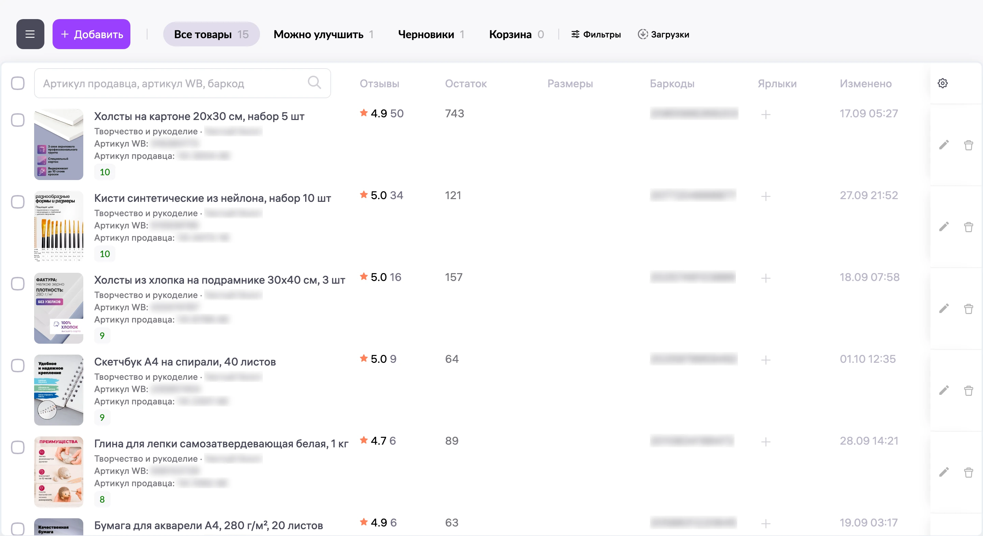Open the Черновики tab
The width and height of the screenshot is (983, 536).
[431, 34]
